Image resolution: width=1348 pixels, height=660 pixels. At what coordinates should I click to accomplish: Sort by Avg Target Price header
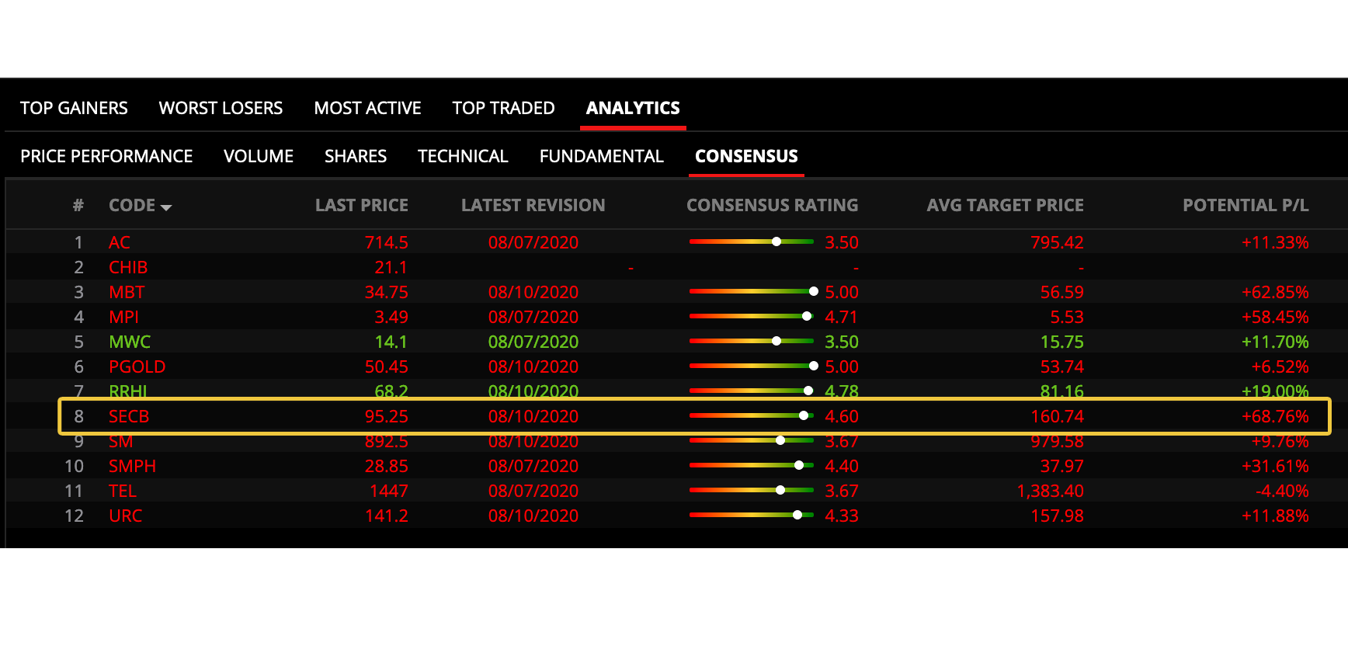[1005, 205]
